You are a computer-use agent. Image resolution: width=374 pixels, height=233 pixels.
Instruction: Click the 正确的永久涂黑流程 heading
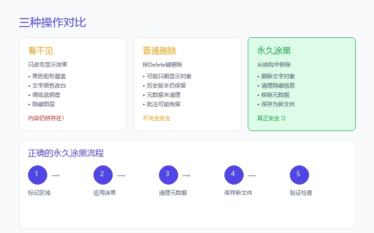pyautogui.click(x=66, y=153)
